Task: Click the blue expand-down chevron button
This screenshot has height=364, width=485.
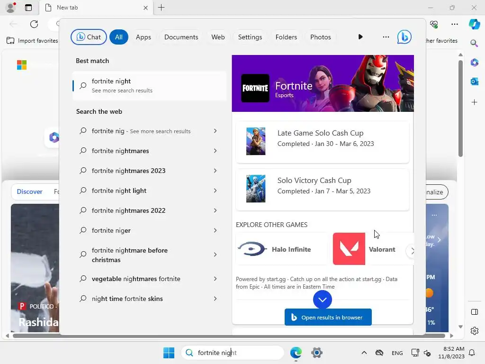Action: click(322, 300)
